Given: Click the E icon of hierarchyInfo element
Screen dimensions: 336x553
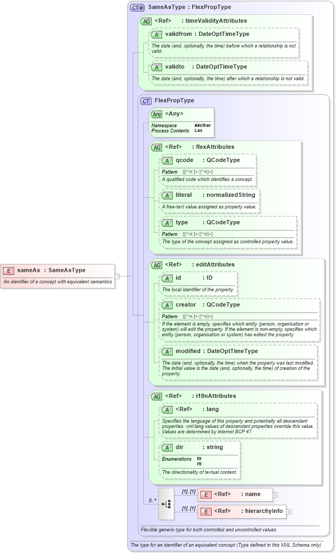Looking at the screenshot, I should pyautogui.click(x=206, y=511).
